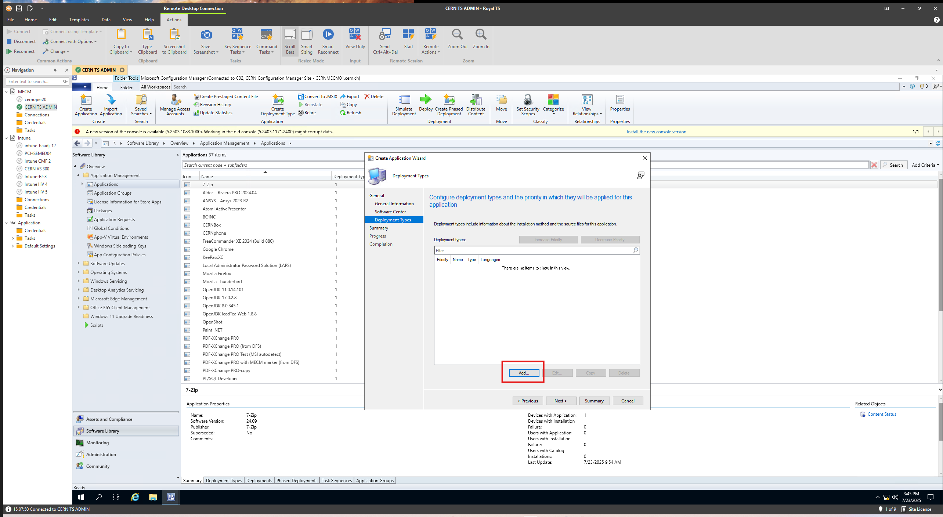Click the Properties ribbon icon
This screenshot has height=517, width=943.
click(x=620, y=103)
